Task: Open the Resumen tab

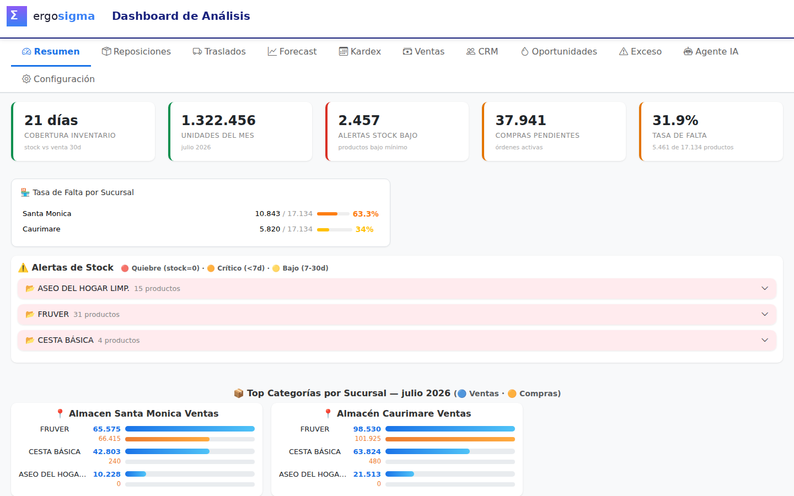Action: pos(51,51)
